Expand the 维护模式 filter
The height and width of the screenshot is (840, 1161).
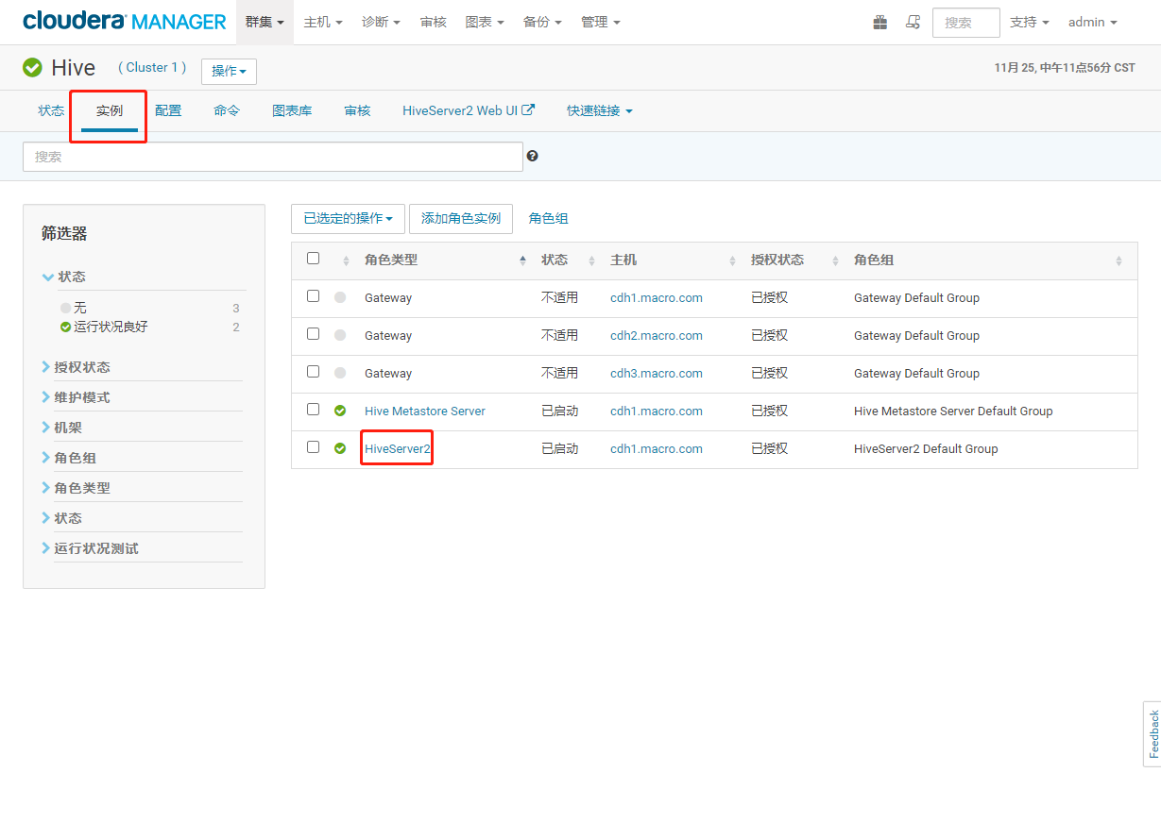[x=77, y=397]
